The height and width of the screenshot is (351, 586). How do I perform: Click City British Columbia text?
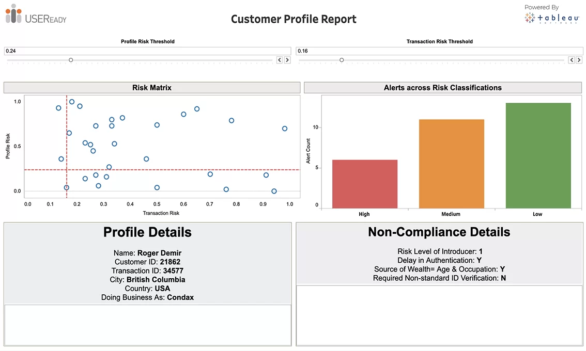[x=147, y=280]
